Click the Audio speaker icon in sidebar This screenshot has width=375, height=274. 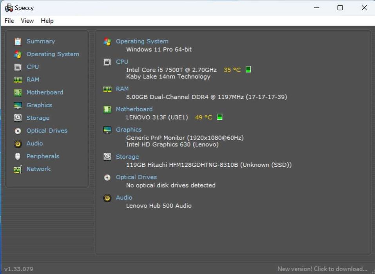pos(18,144)
